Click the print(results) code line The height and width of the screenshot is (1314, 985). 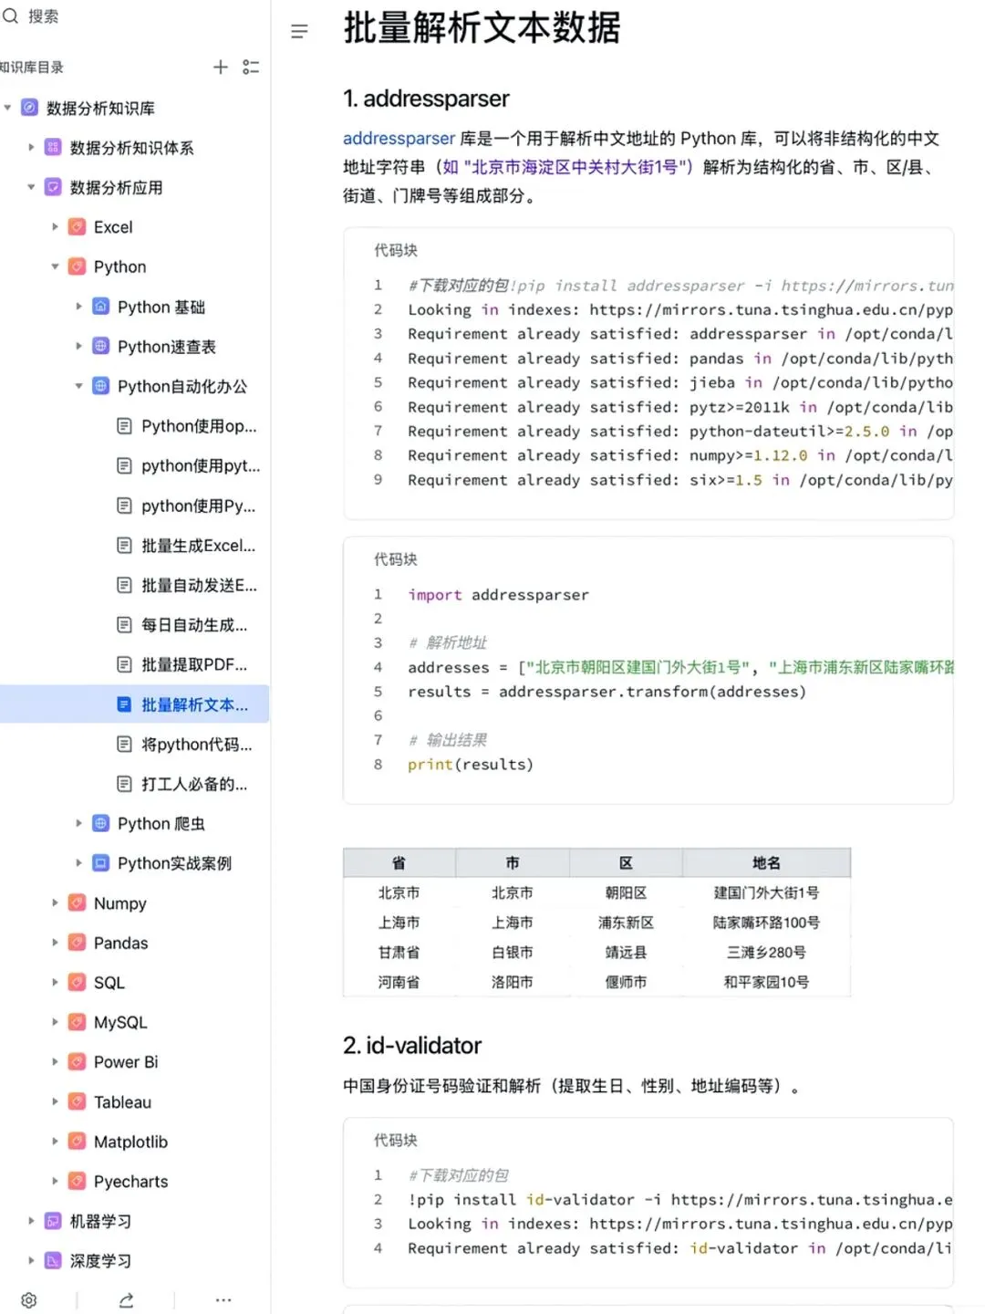(x=471, y=764)
